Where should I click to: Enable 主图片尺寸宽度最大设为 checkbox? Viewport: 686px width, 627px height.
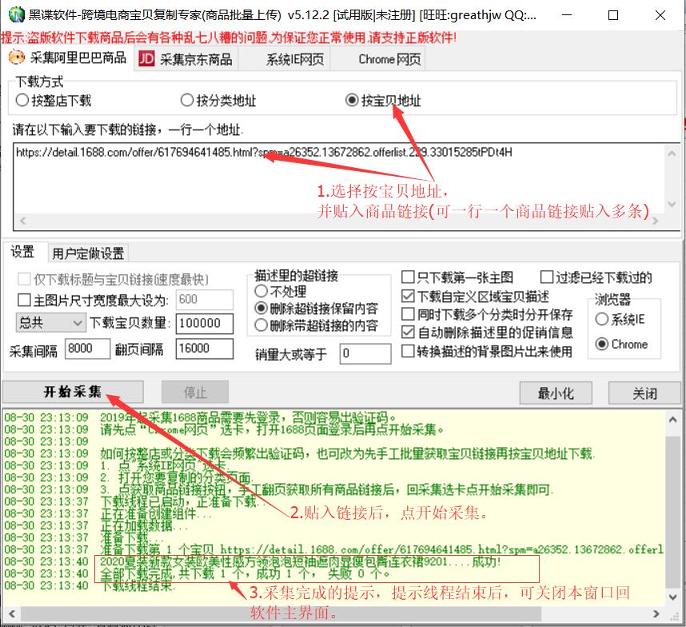(x=94, y=301)
